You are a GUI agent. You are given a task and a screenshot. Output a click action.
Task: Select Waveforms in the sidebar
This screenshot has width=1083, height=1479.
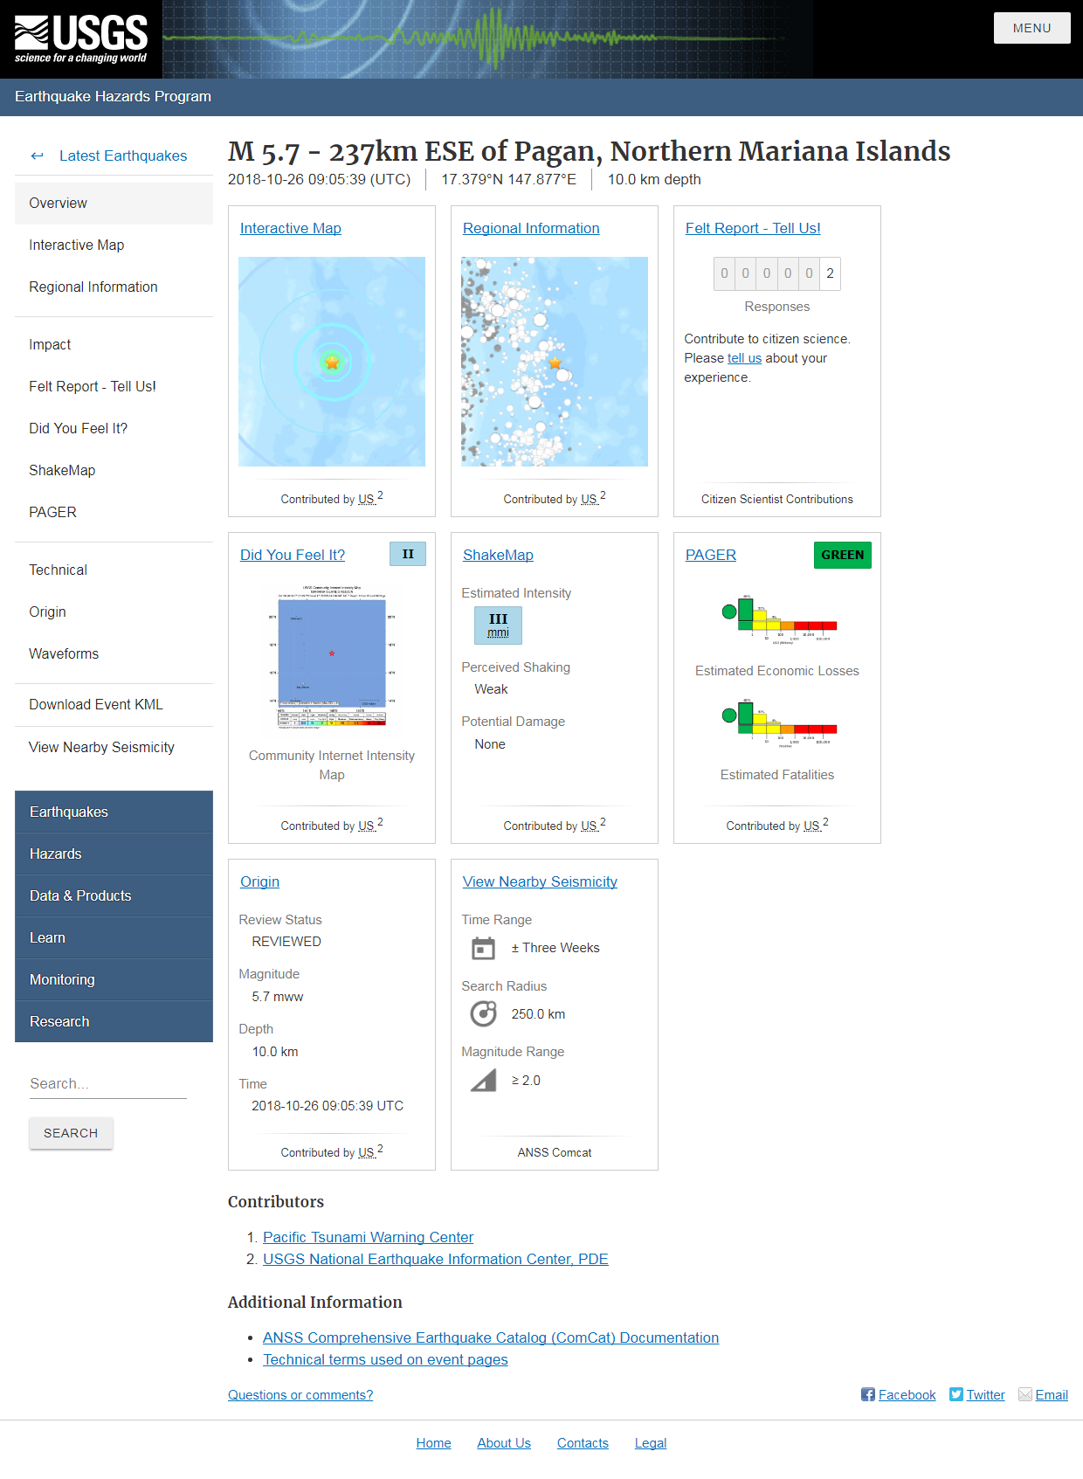click(114, 653)
